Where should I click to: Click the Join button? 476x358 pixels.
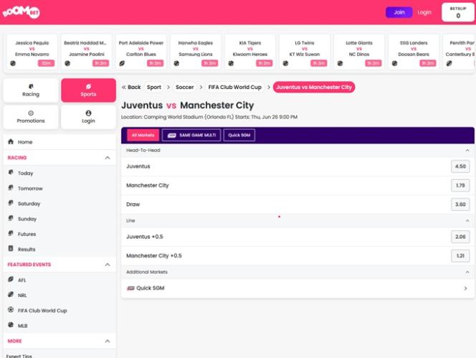[399, 12]
